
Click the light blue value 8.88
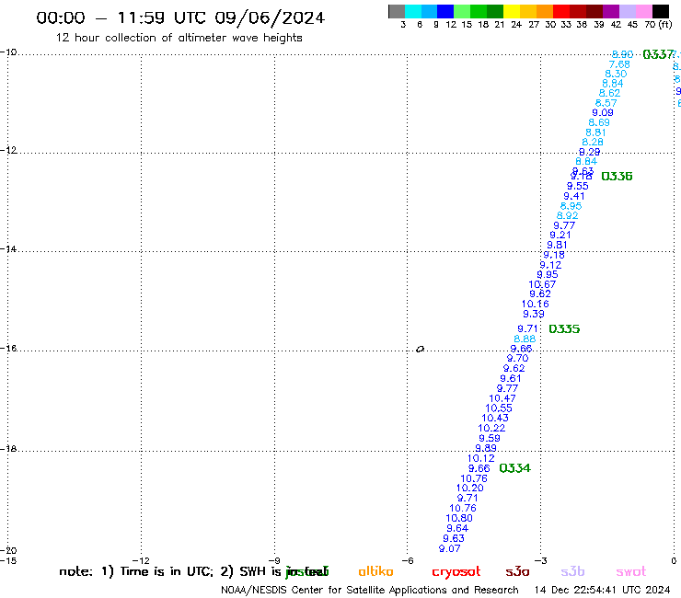pyautogui.click(x=525, y=339)
